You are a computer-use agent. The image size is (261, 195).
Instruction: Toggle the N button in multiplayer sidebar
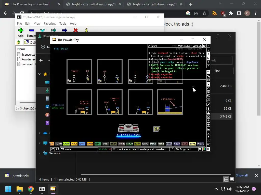coord(208,58)
